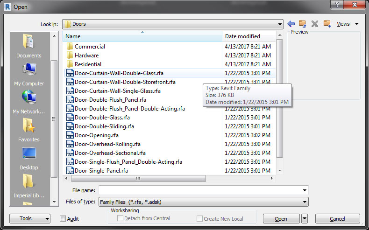Sort by Name column header

coord(142,36)
